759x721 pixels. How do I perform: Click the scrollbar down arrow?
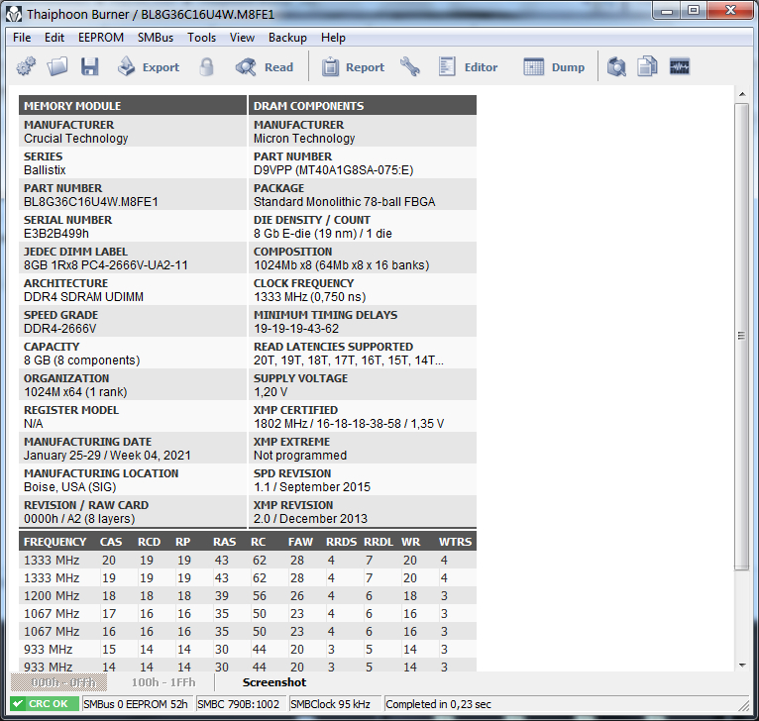pyautogui.click(x=742, y=666)
